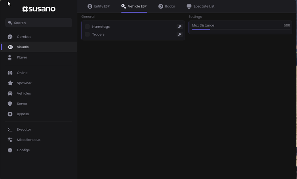Open the Spawner star icon

tap(10, 83)
